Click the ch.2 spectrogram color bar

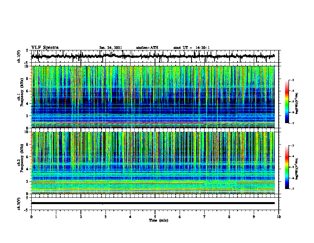(x=287, y=167)
